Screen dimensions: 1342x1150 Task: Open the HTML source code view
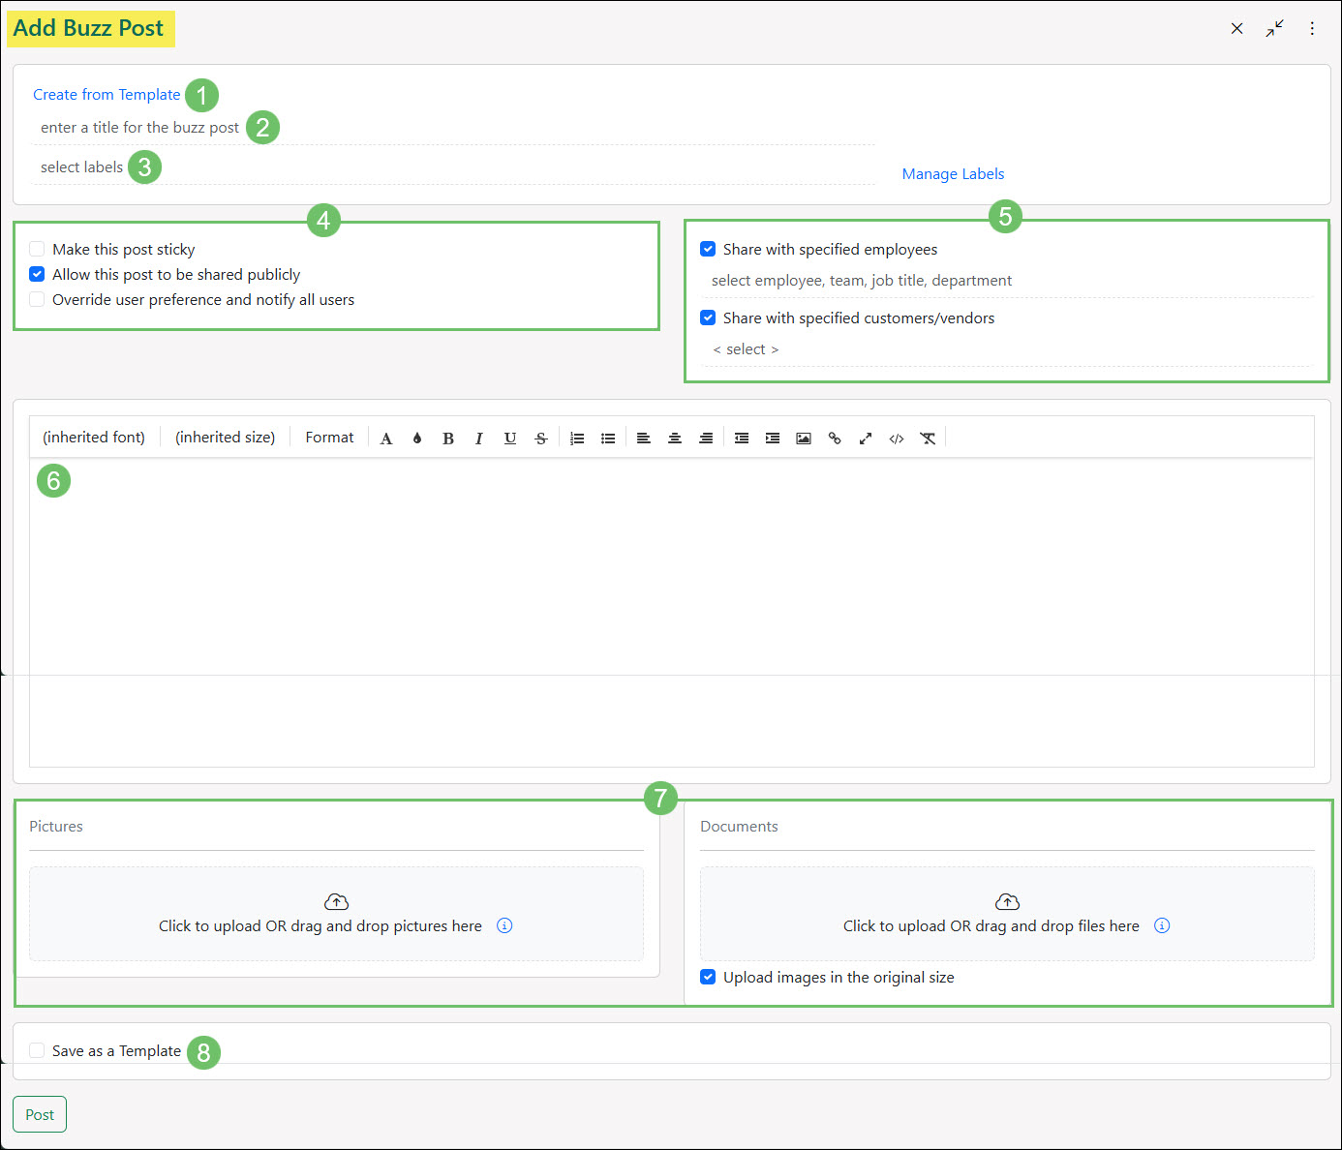click(897, 439)
